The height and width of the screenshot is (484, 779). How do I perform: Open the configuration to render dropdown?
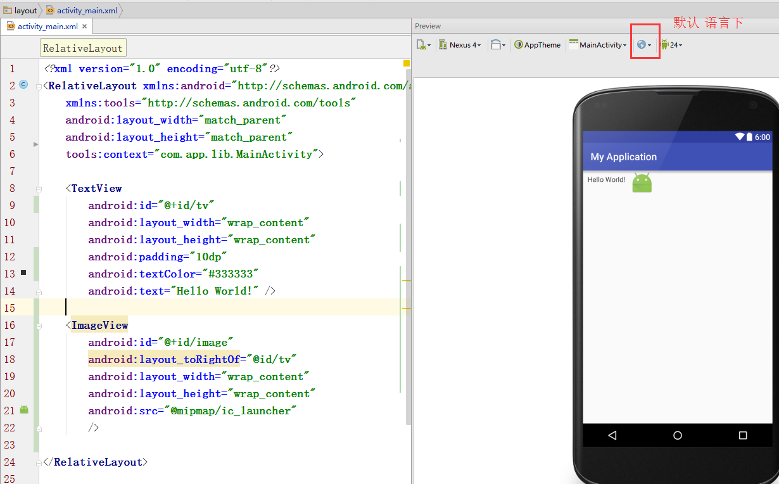(424, 45)
